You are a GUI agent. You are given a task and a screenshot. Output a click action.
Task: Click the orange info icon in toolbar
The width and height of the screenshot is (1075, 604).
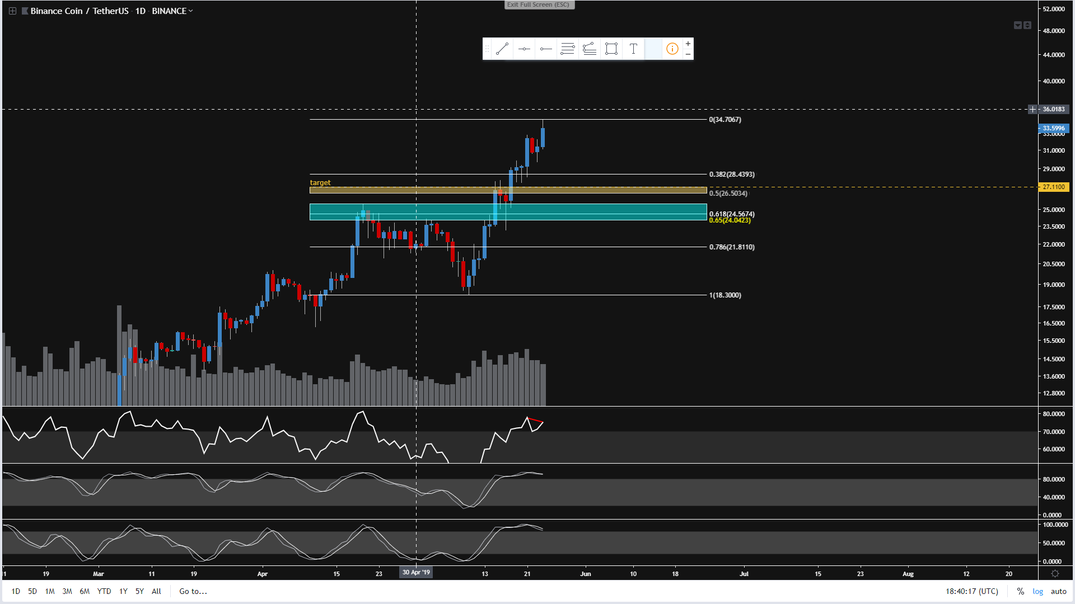coord(672,49)
